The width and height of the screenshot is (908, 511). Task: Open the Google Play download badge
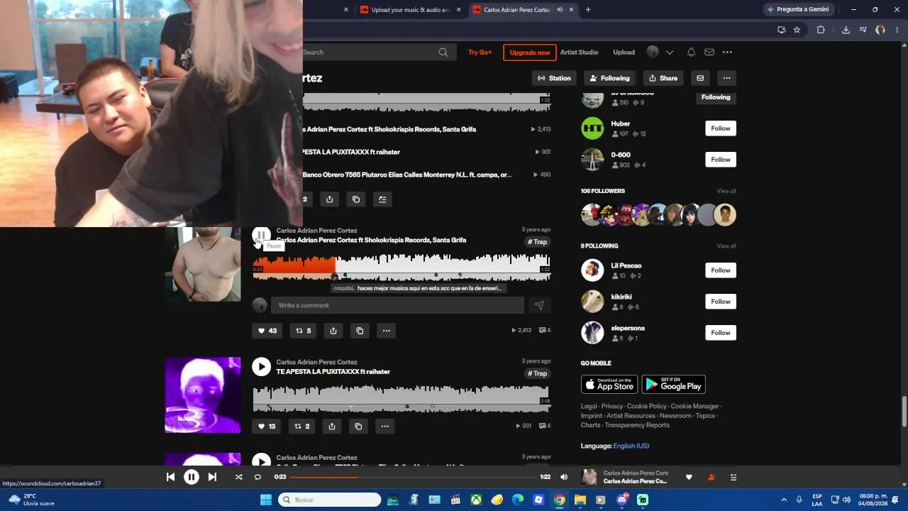pyautogui.click(x=674, y=384)
